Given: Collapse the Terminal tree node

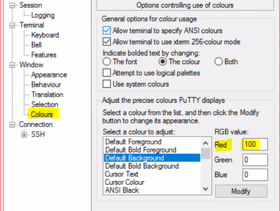Looking at the screenshot, I should click(x=13, y=25).
